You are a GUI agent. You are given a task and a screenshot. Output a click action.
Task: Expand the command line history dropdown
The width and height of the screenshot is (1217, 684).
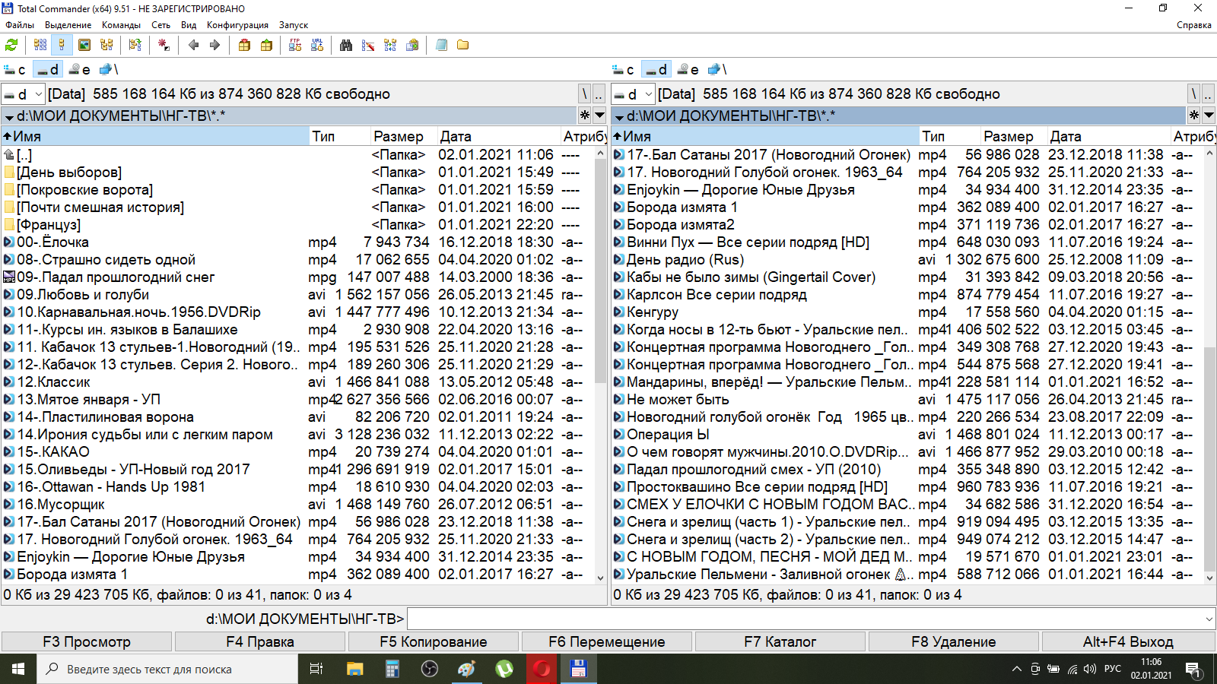[1209, 619]
